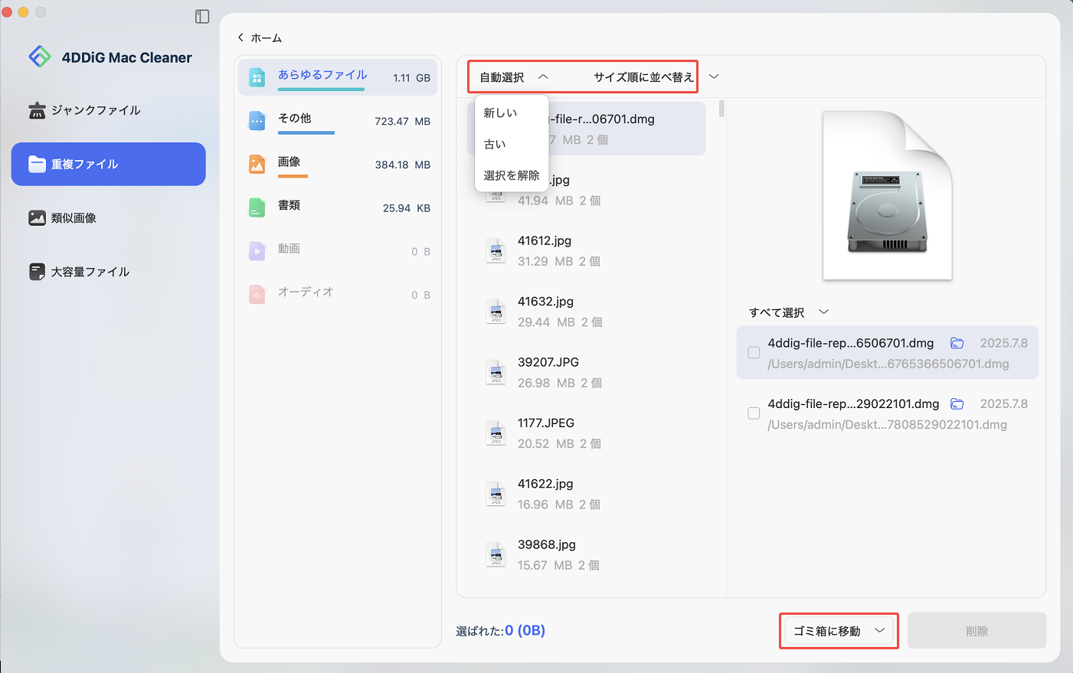This screenshot has width=1073, height=673.
Task: Go back to ホーム
Action: [x=260, y=38]
